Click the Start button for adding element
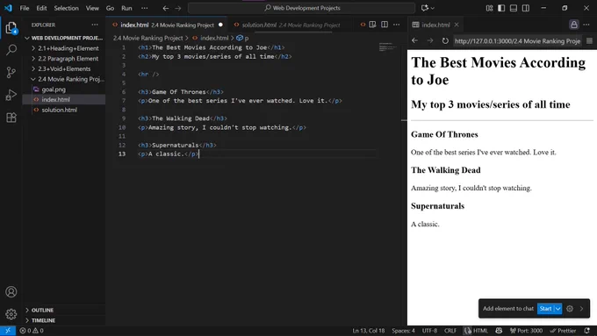Viewport: 597px width, 336px height. (x=545, y=309)
